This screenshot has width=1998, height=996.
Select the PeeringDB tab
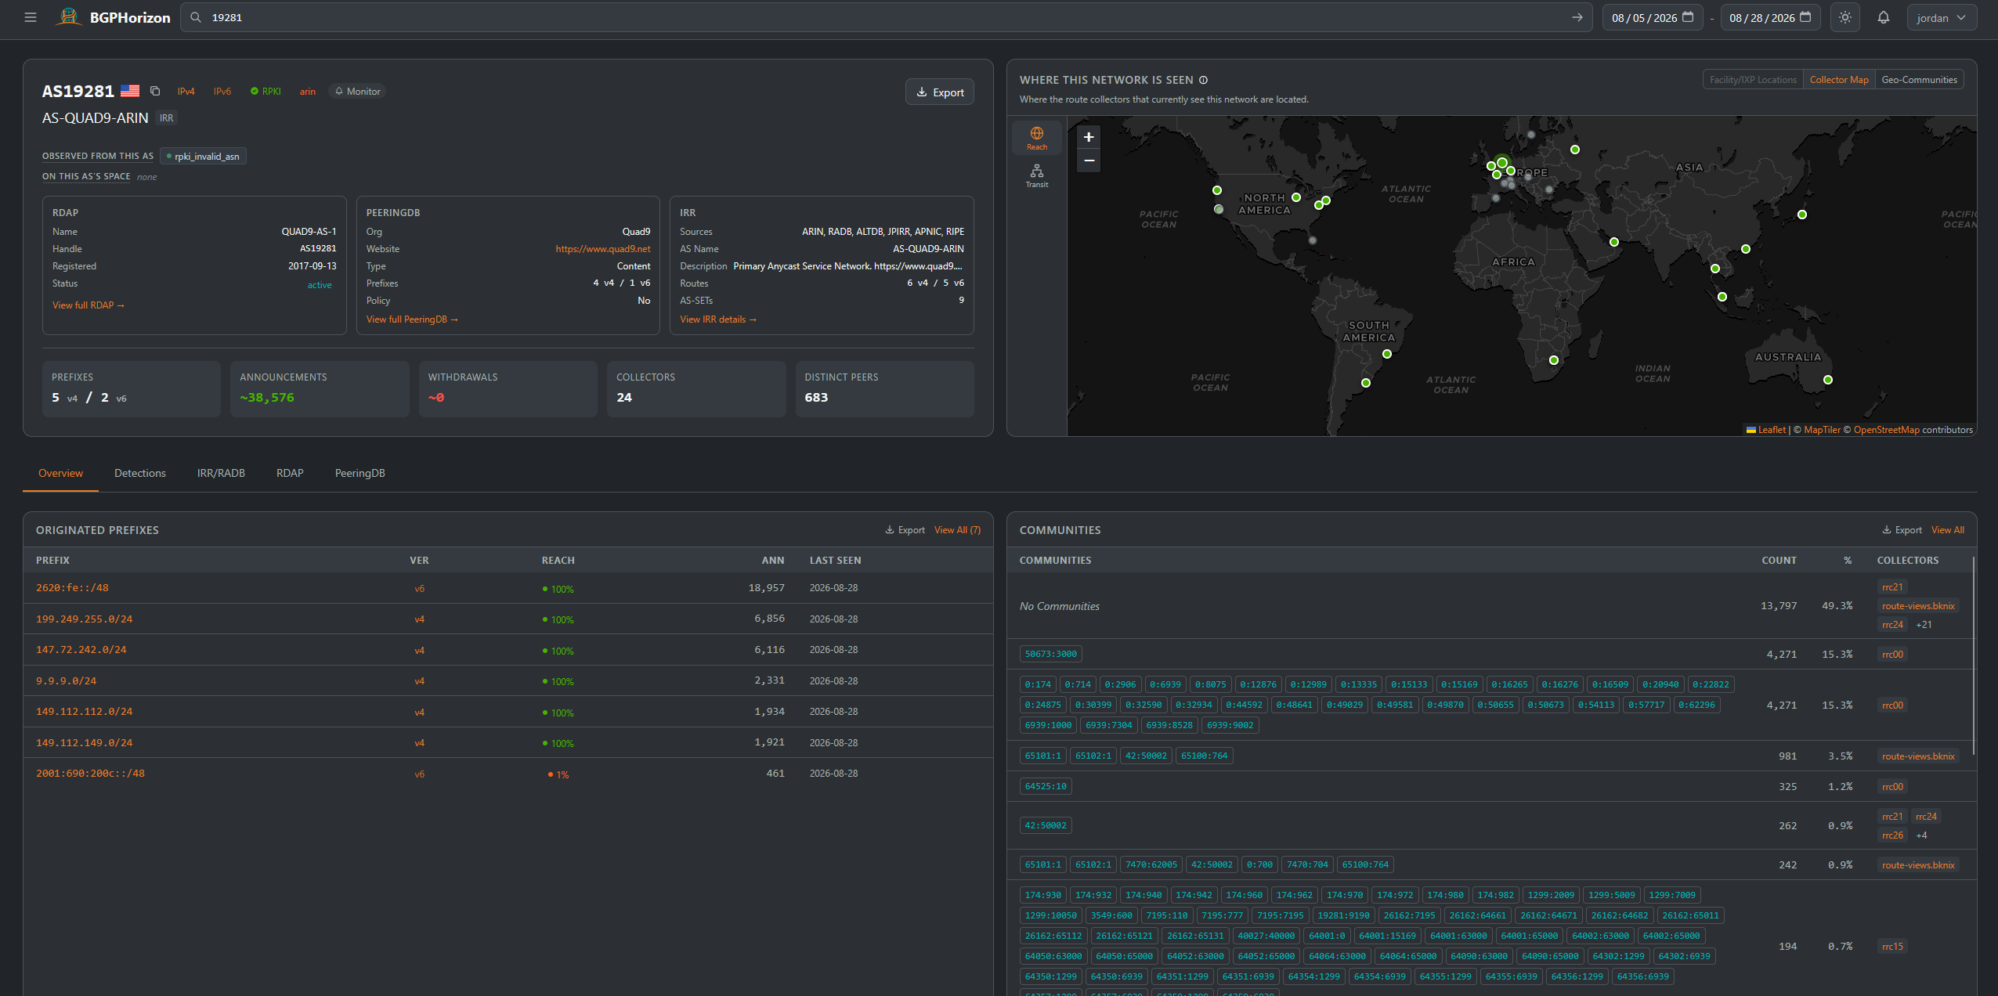point(359,473)
